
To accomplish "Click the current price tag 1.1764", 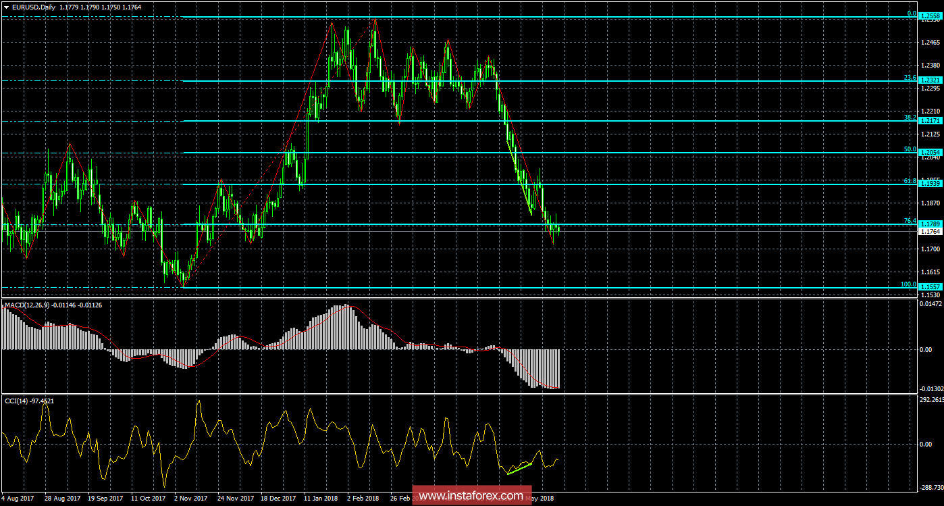I will tap(930, 232).
